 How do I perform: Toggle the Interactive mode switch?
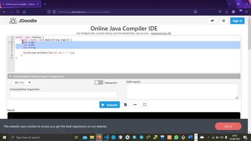(99, 83)
